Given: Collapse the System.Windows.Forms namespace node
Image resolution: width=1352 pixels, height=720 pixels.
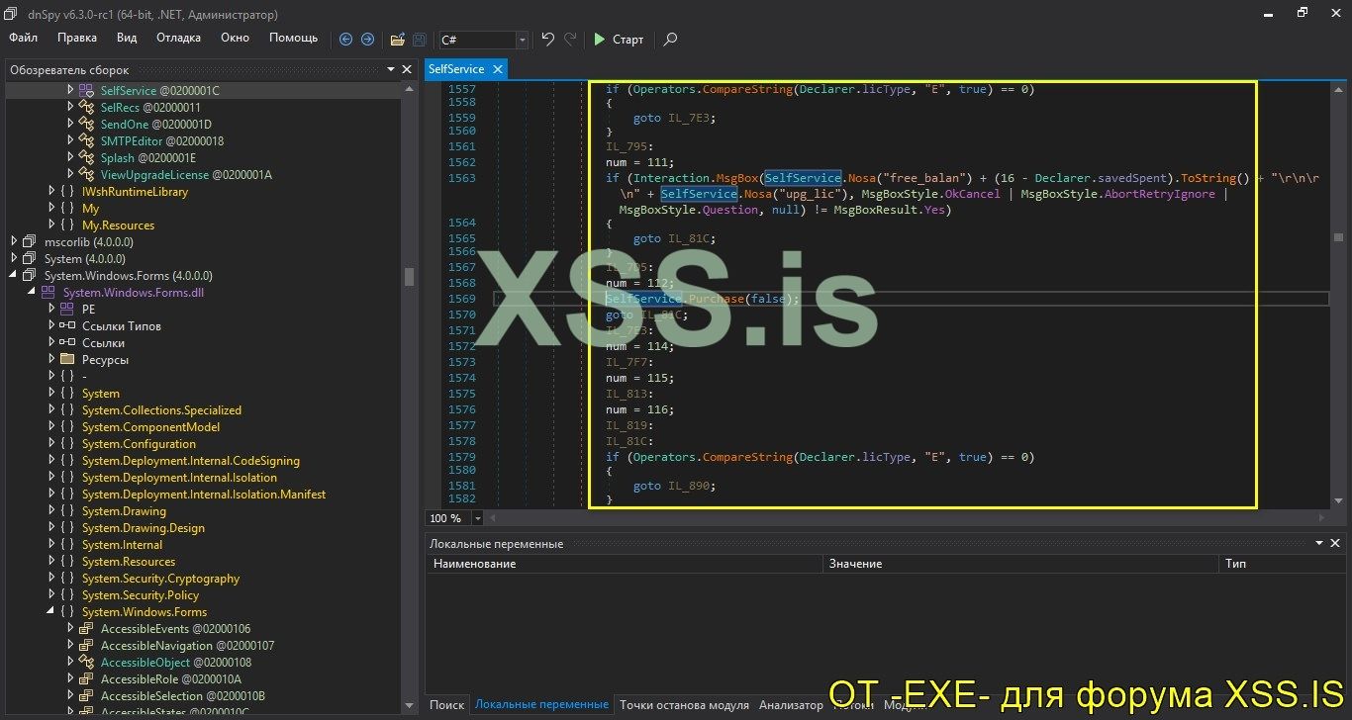Looking at the screenshot, I should [x=51, y=611].
